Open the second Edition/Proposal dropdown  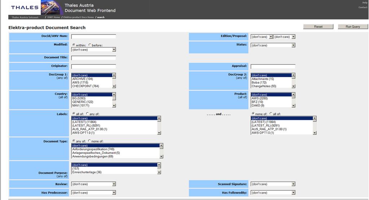click(x=284, y=37)
